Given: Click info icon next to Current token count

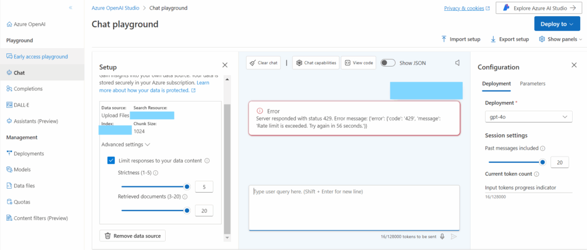Looking at the screenshot, I should tap(537, 174).
